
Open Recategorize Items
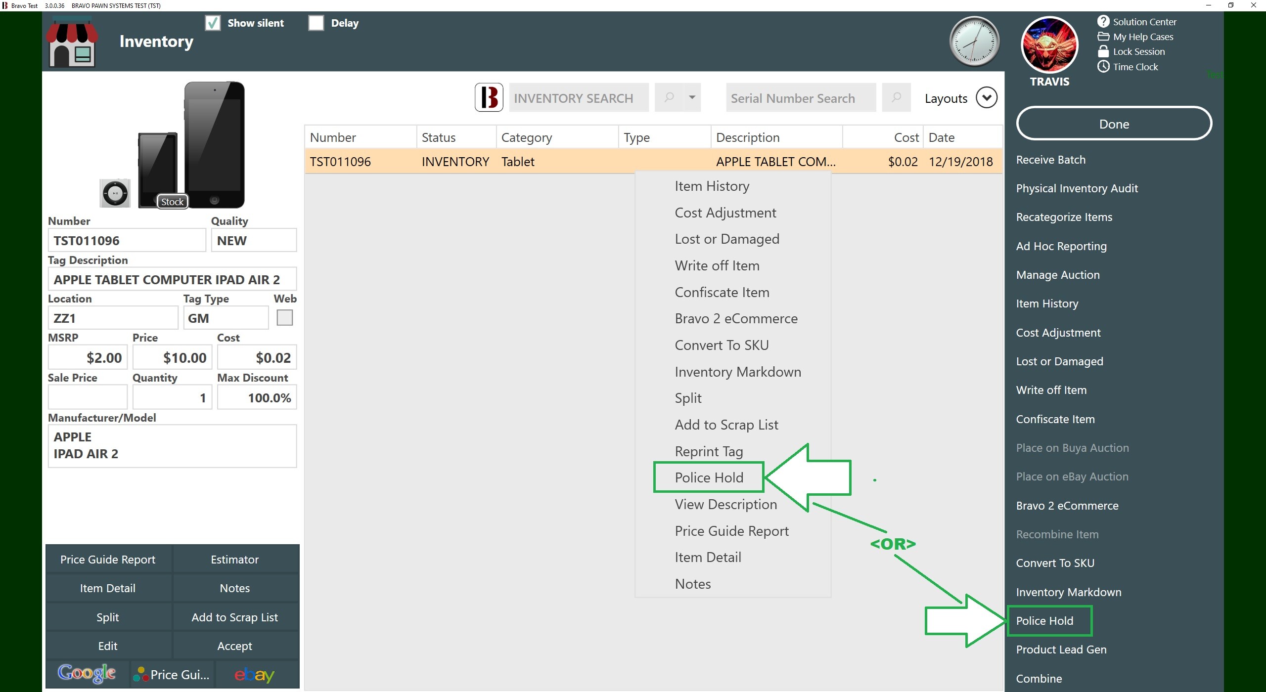(x=1064, y=217)
